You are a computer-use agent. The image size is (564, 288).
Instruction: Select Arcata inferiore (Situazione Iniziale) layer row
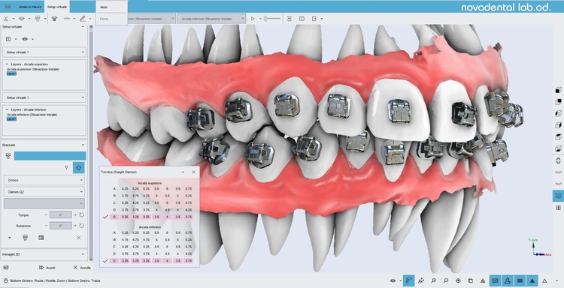tap(32, 115)
